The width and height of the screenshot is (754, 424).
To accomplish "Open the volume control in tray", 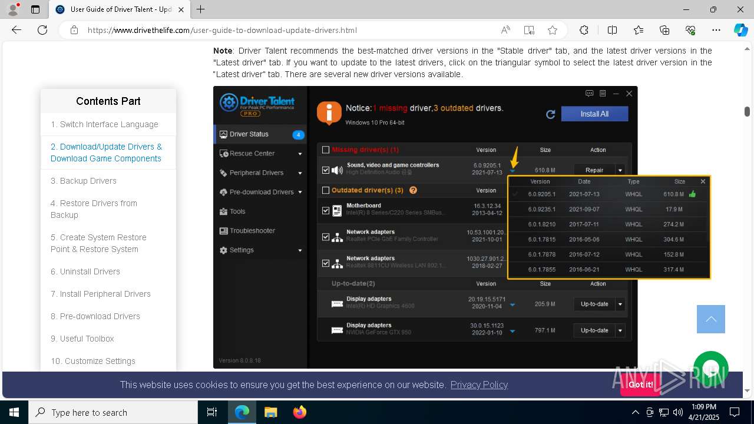I will coord(678,412).
